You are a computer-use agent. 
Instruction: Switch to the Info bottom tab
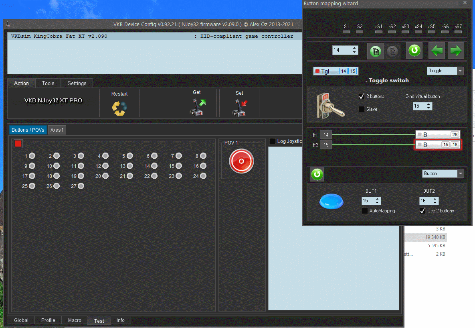pos(121,320)
